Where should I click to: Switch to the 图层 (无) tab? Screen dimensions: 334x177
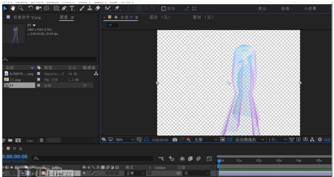(160, 17)
